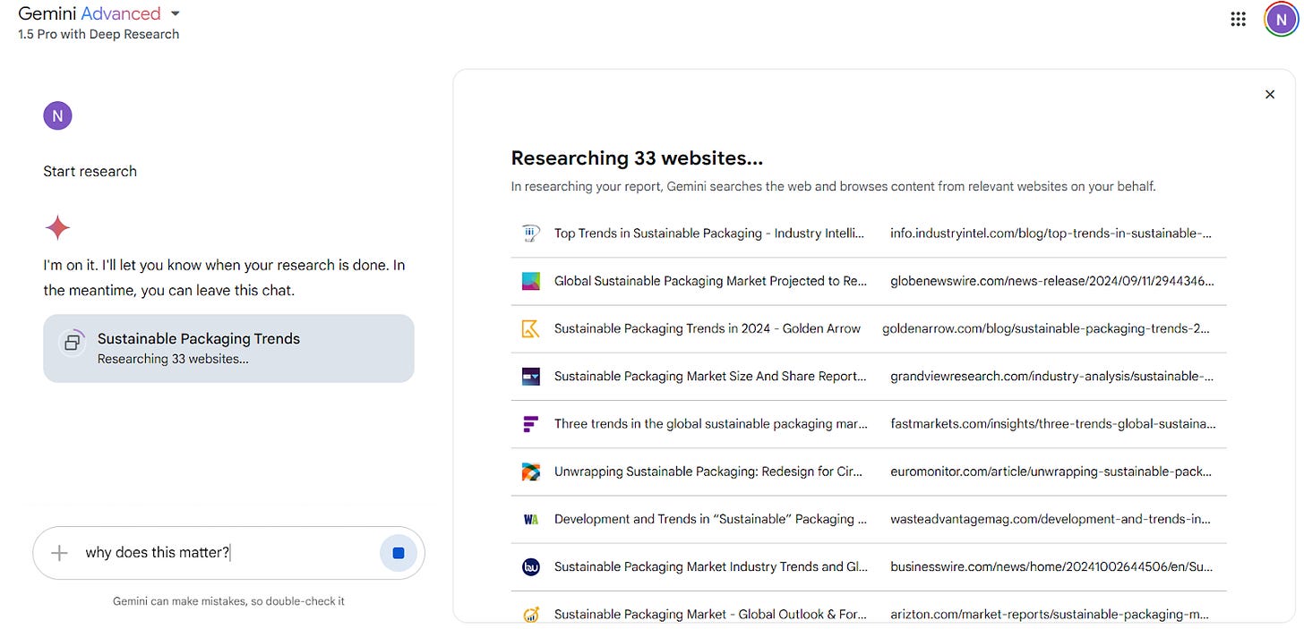Click the Industry Intelligence favicon
Viewport: 1304px width, 629px height.
531,233
